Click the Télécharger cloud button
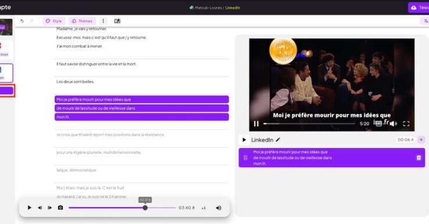The image size is (429, 224). [419, 8]
